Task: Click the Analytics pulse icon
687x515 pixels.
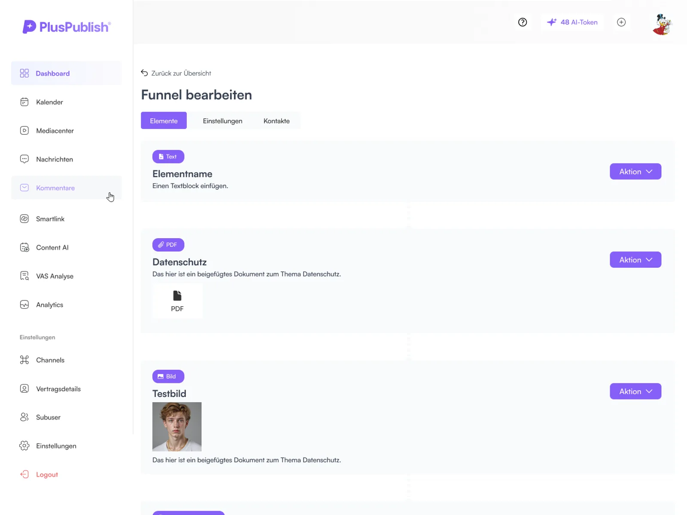Action: coord(24,305)
